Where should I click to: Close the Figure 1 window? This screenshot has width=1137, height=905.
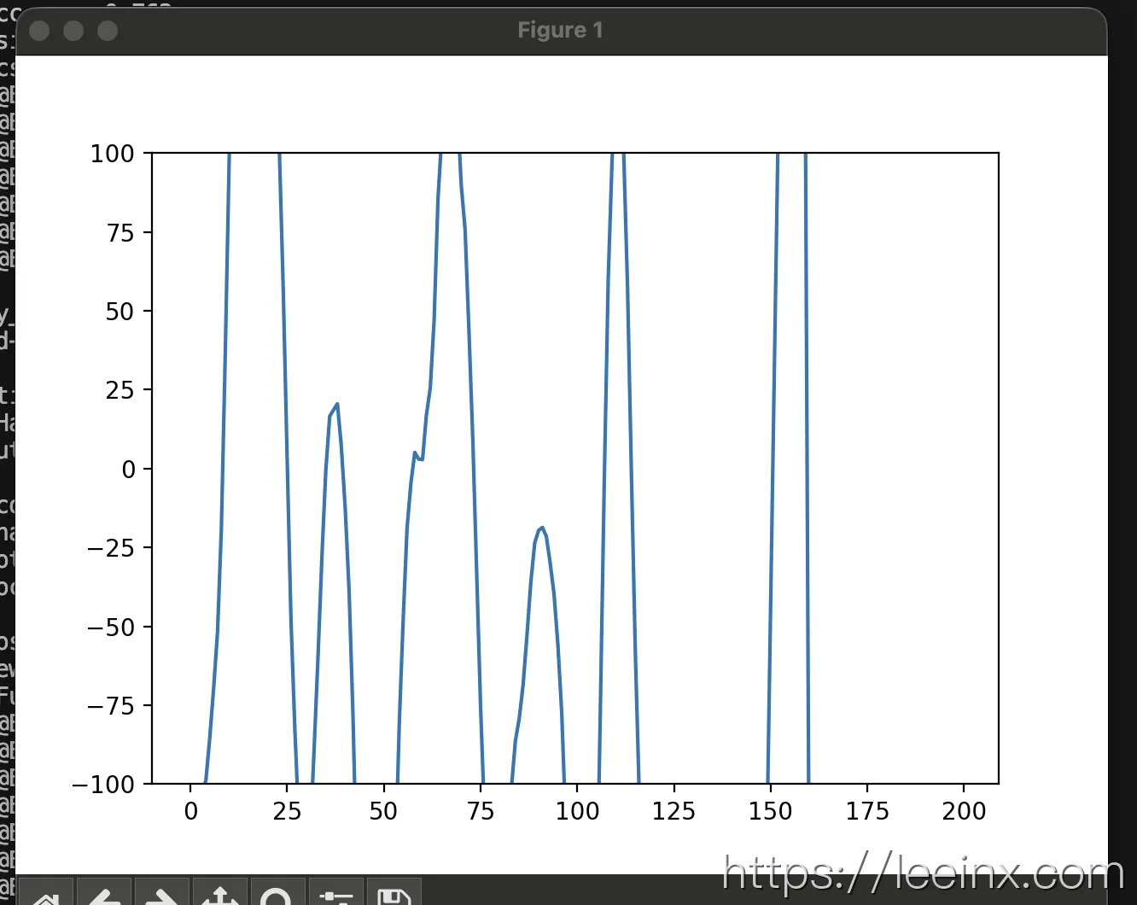click(39, 31)
